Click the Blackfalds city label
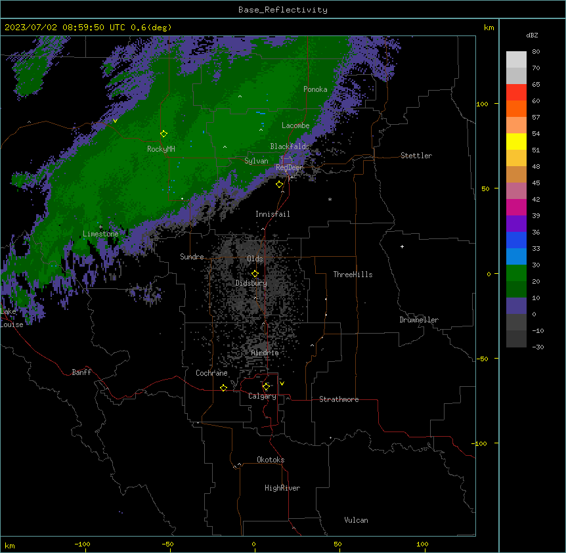The height and width of the screenshot is (553, 566). 290,146
